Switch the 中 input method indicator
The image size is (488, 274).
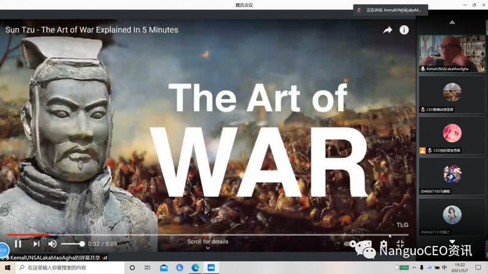[x=445, y=267]
